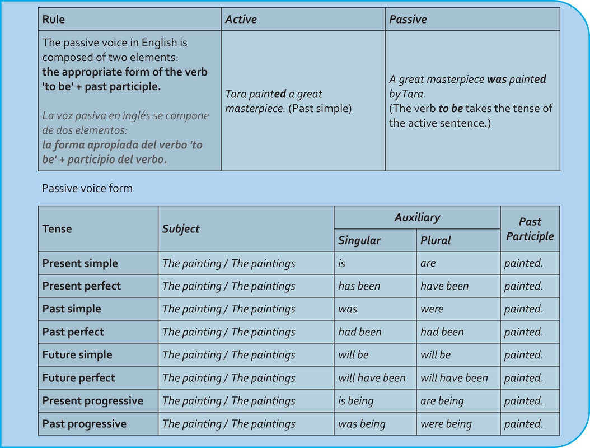Click the 'Passive voice form' caption

coord(87,188)
